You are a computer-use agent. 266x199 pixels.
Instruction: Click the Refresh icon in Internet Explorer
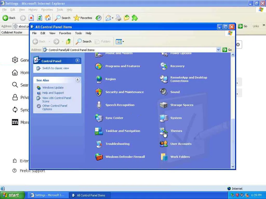pos(39,18)
